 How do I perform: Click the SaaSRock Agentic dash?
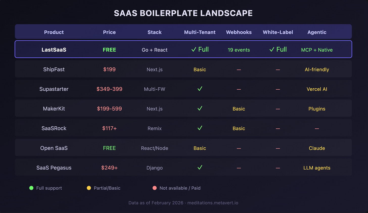point(317,129)
